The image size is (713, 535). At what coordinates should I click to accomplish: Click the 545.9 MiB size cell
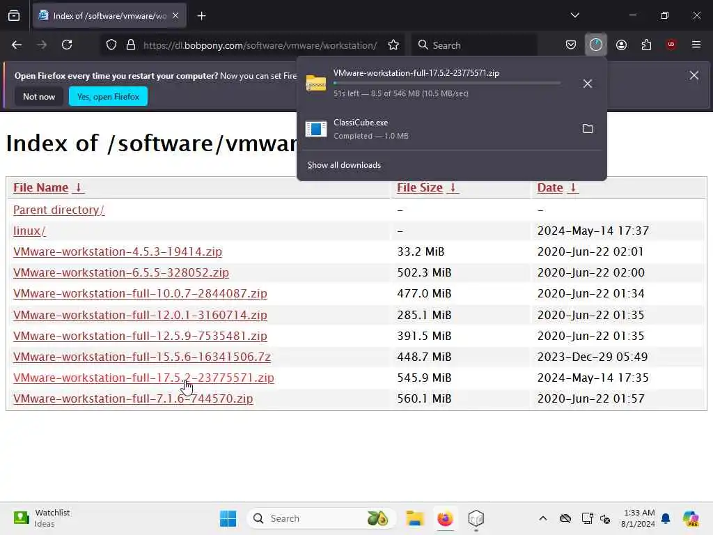[x=424, y=378]
